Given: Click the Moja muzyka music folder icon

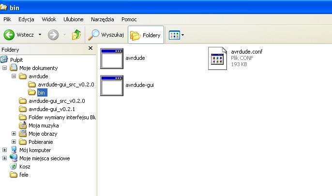Looking at the screenshot, I should pyautogui.click(x=23, y=125).
